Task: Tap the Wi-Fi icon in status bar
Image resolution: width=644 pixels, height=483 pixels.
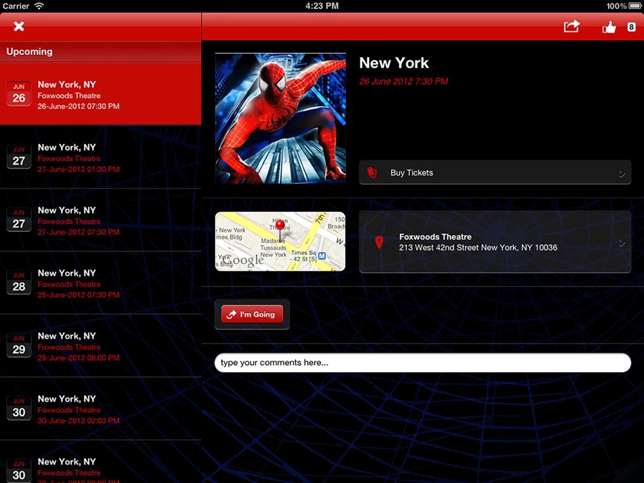Action: (x=39, y=6)
